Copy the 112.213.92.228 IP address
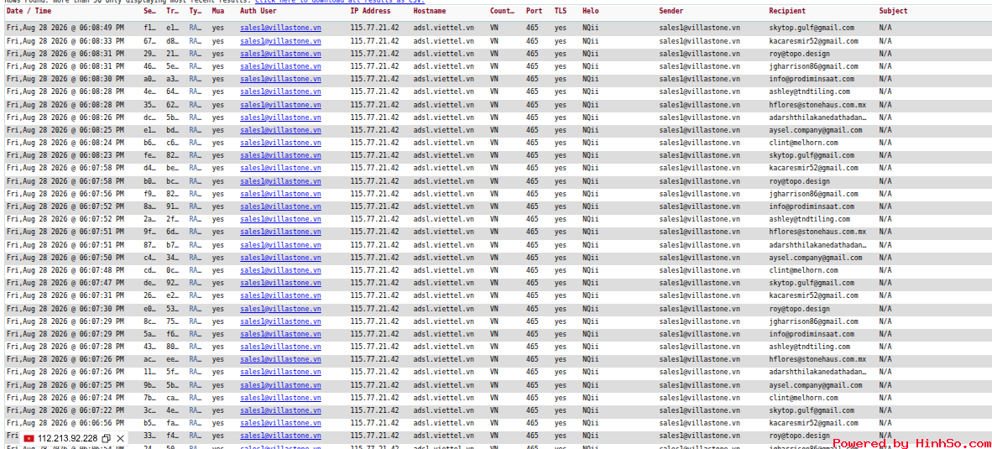The height and width of the screenshot is (449, 992). (x=107, y=438)
